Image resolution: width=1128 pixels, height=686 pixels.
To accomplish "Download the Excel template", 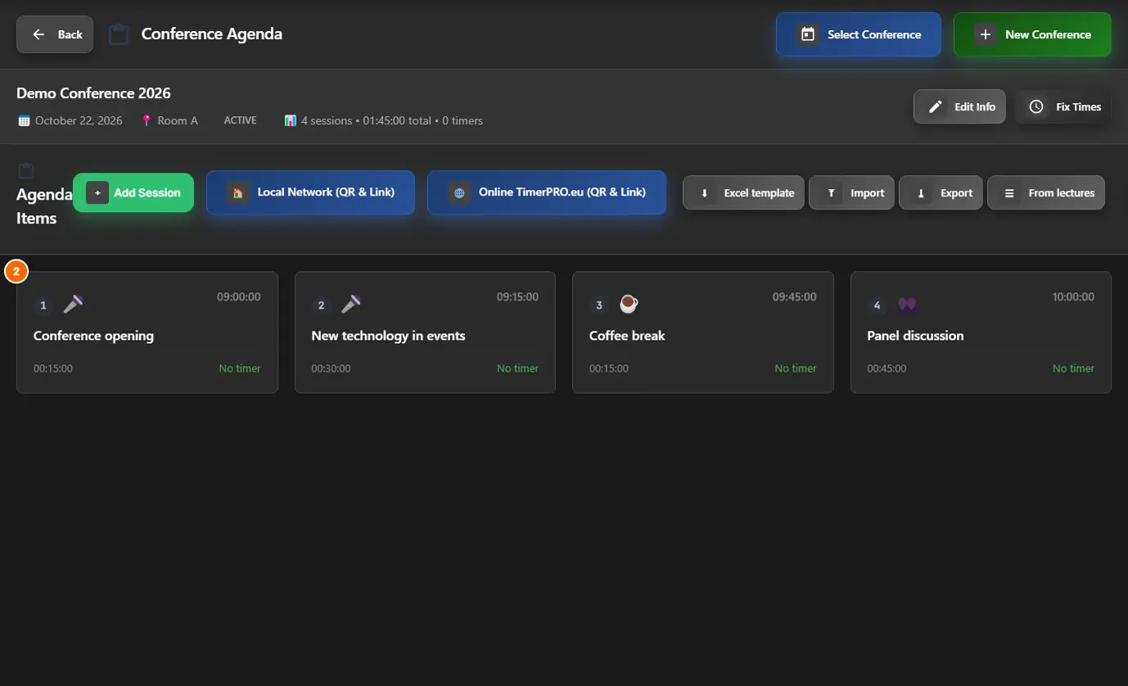I will click(x=743, y=193).
